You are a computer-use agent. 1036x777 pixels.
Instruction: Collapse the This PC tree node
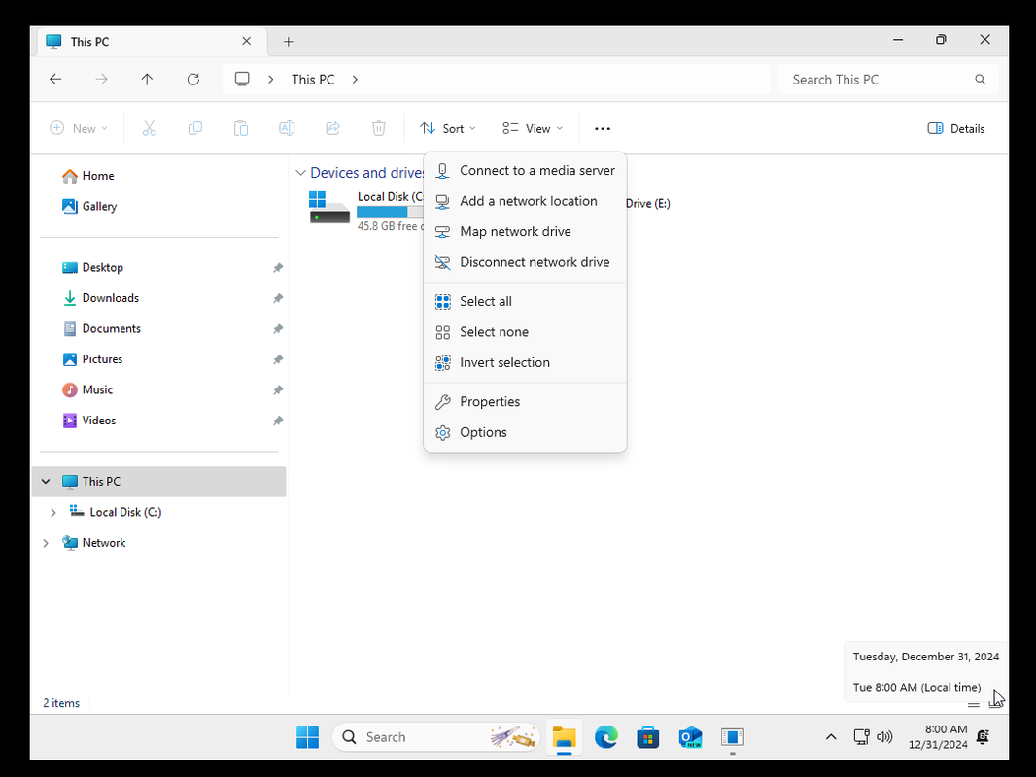click(x=46, y=481)
